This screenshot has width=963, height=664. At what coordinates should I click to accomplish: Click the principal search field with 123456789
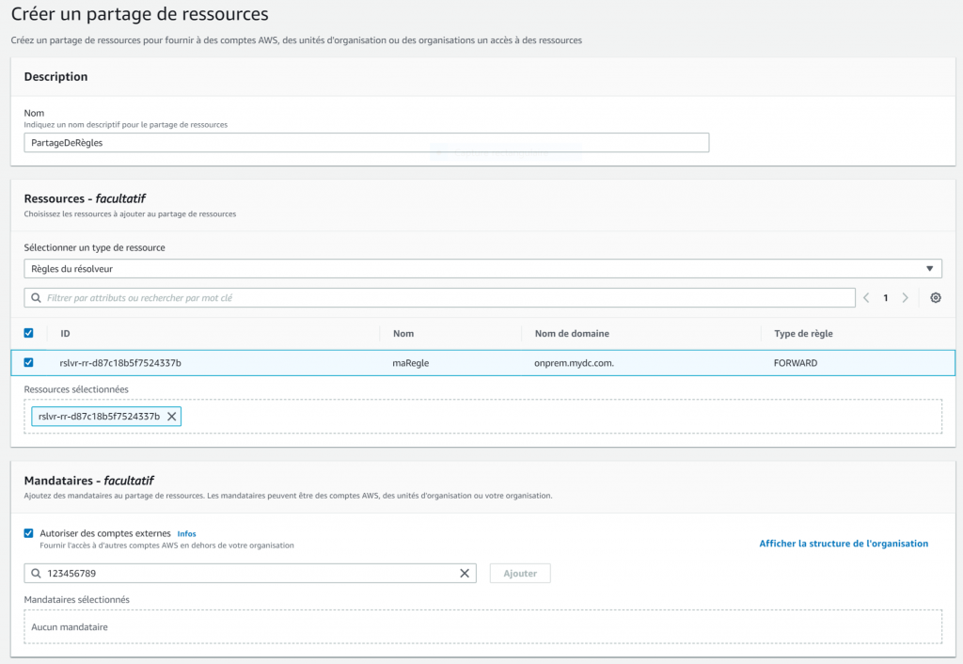pos(250,573)
